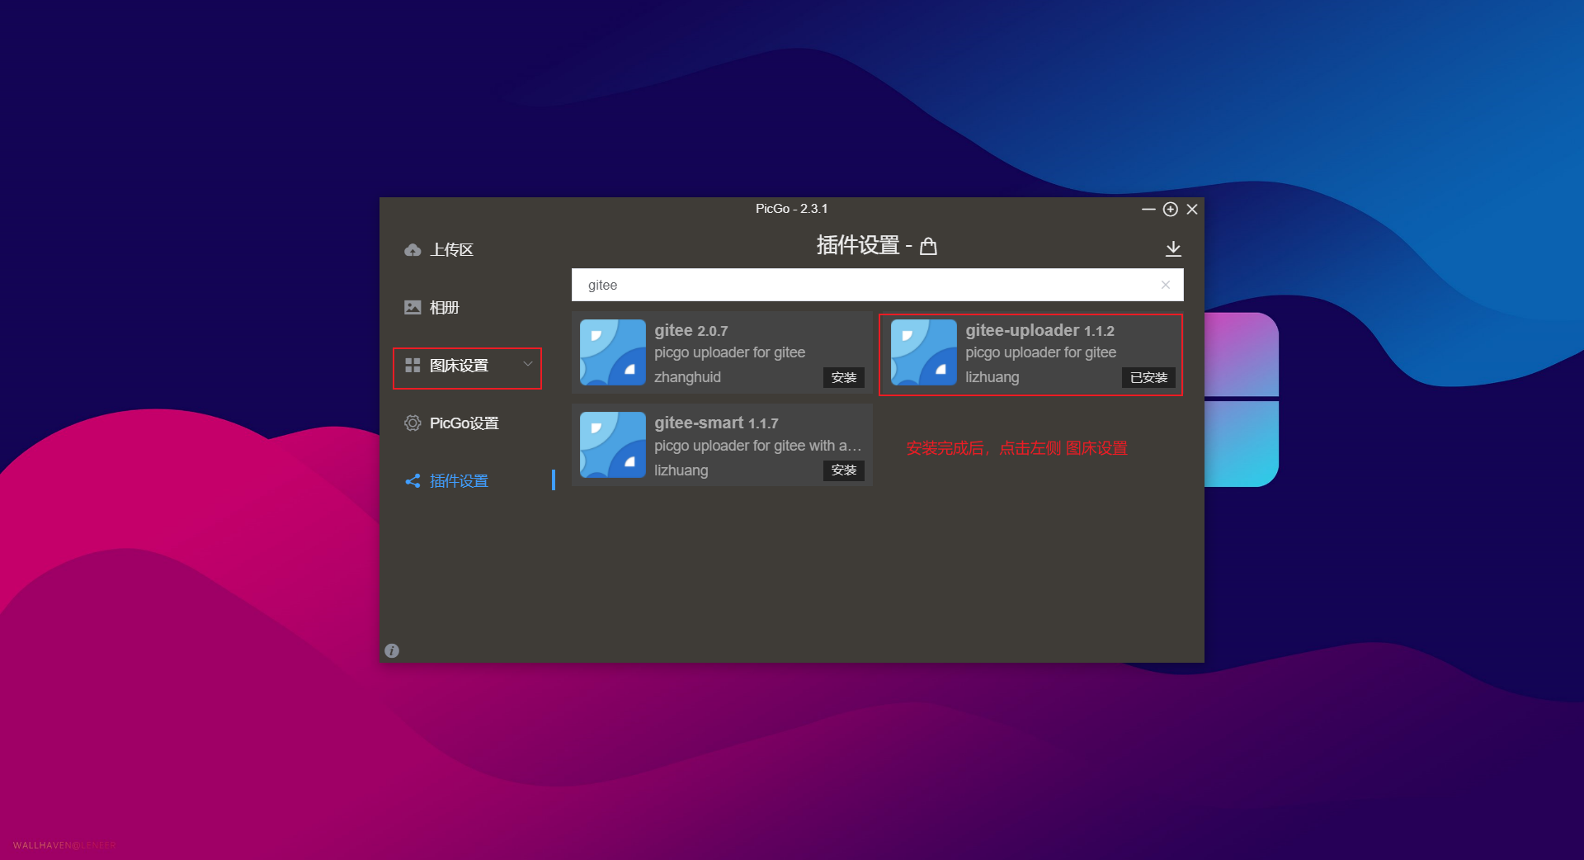Click the picture icon beside 相册
Screen dimensions: 1584x860
coord(412,307)
